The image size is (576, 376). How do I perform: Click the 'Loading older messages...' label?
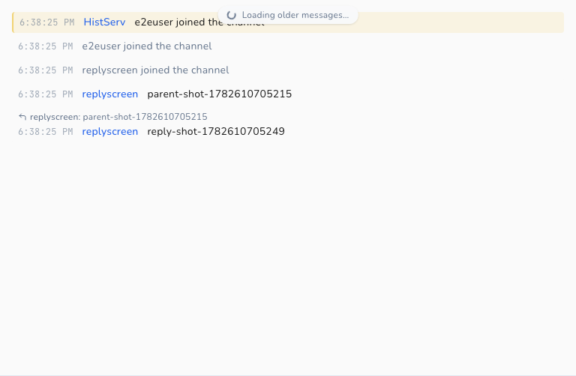click(295, 15)
